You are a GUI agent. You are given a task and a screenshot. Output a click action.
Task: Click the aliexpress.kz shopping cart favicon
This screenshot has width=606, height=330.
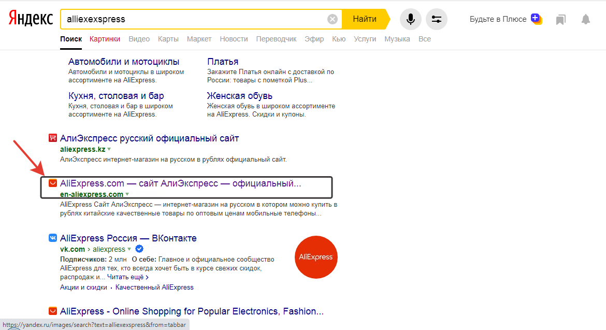point(52,138)
